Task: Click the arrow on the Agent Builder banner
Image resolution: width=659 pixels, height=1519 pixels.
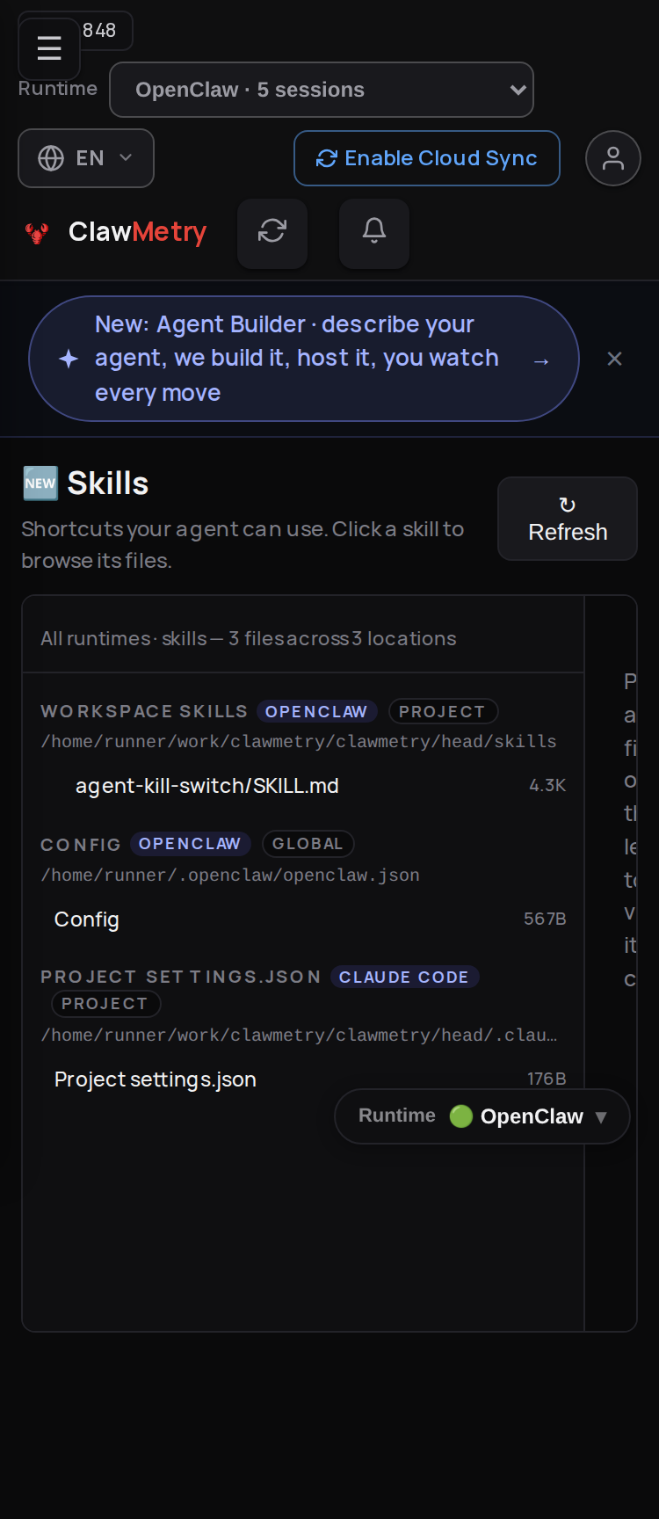Action: pyautogui.click(x=541, y=361)
